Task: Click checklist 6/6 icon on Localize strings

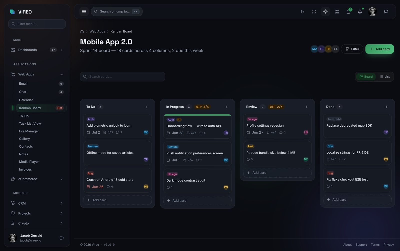Action: 328,159
